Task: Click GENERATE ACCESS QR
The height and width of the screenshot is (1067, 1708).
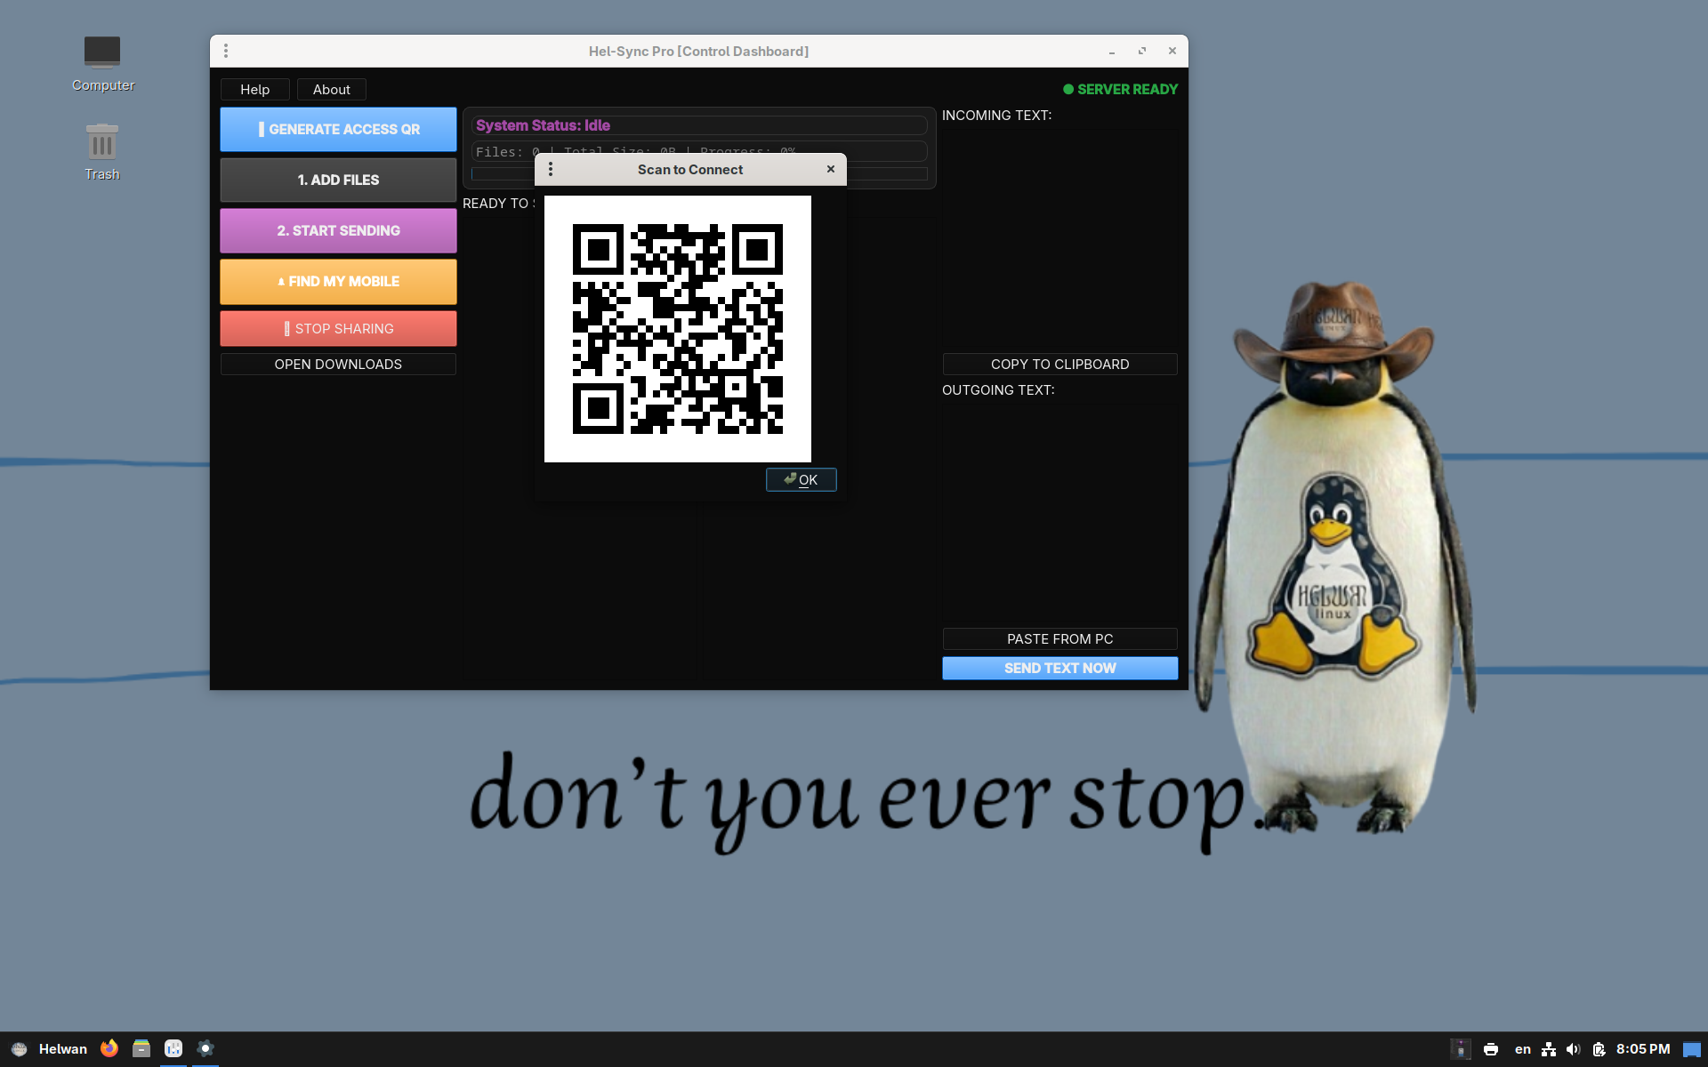Action: click(x=338, y=129)
